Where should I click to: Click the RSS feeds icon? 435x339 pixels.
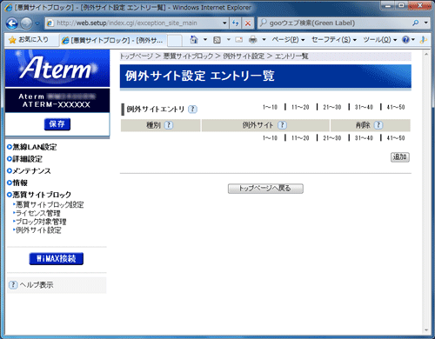pyautogui.click(x=217, y=40)
